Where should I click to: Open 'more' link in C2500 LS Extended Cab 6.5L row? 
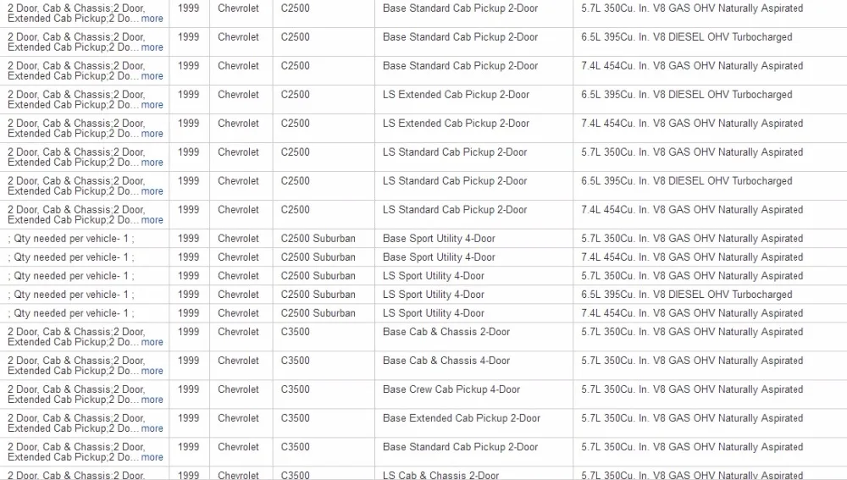click(x=152, y=105)
